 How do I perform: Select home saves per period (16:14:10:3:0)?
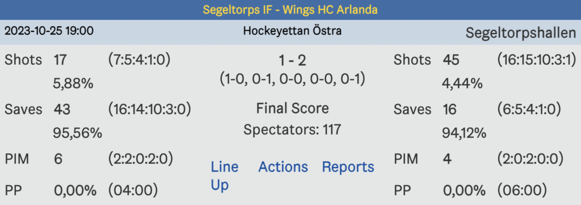(150, 109)
